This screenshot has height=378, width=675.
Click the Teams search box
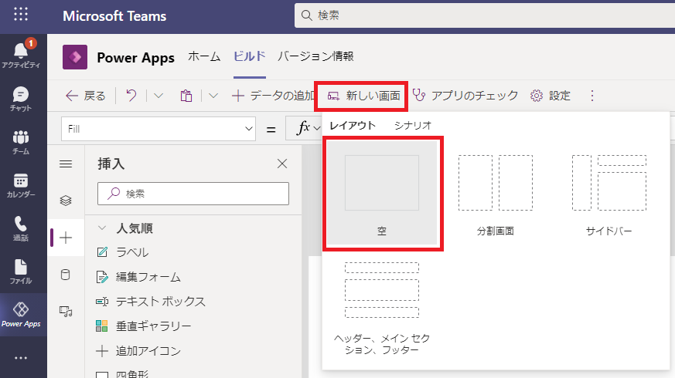(x=484, y=15)
